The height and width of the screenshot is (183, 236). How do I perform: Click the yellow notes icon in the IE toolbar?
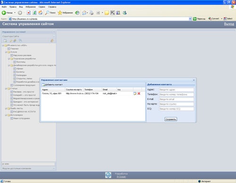pyautogui.click(x=107, y=13)
